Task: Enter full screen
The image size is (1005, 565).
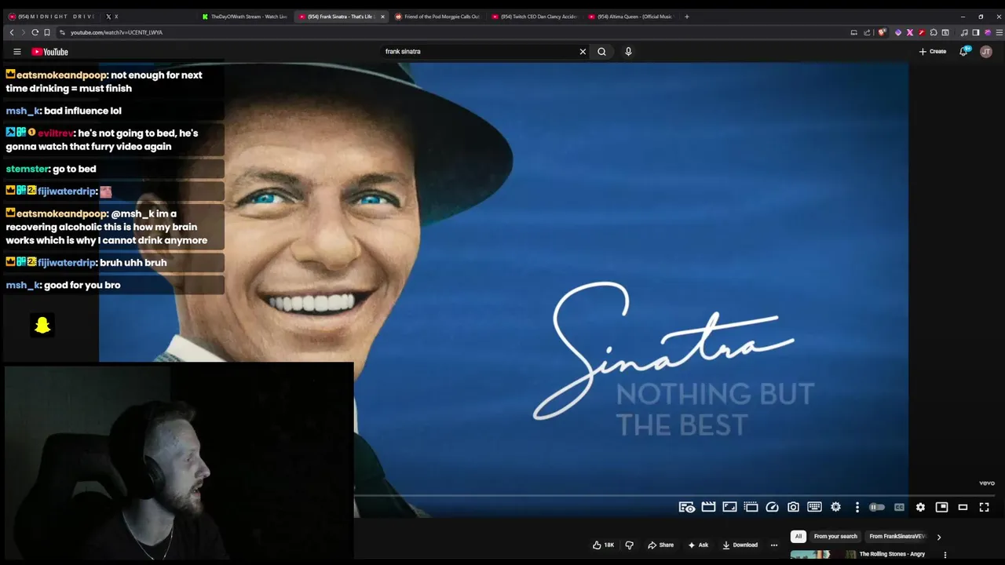Action: [x=984, y=507]
